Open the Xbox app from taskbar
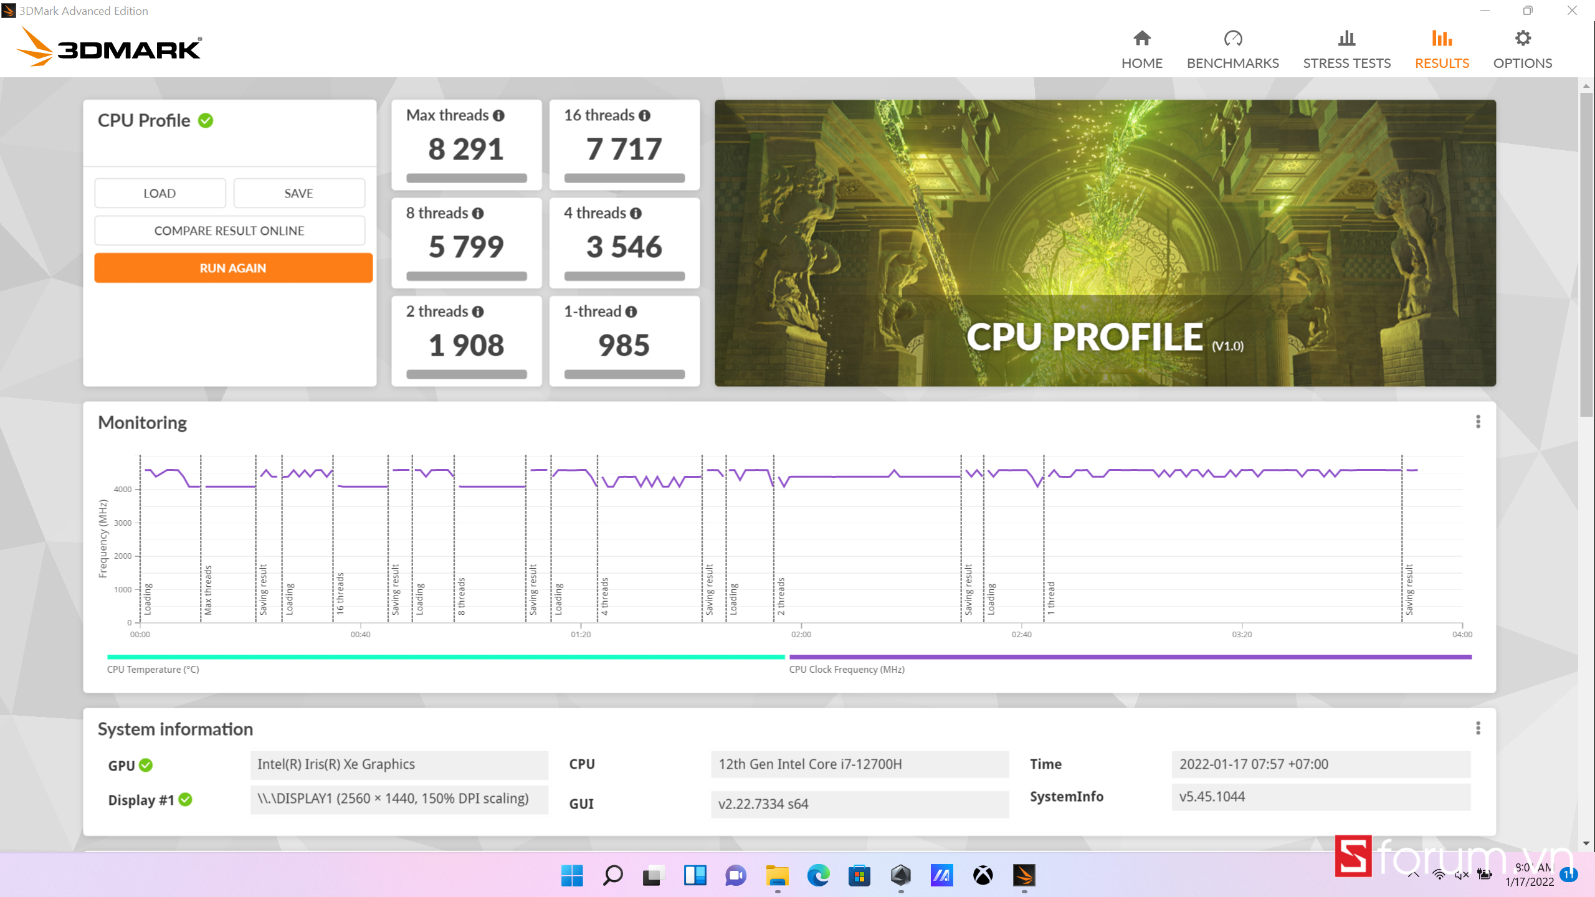This screenshot has height=897, width=1595. tap(983, 875)
